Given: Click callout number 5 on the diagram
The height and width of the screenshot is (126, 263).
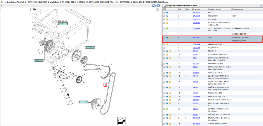Looking at the screenshot, I should pyautogui.click(x=111, y=64).
